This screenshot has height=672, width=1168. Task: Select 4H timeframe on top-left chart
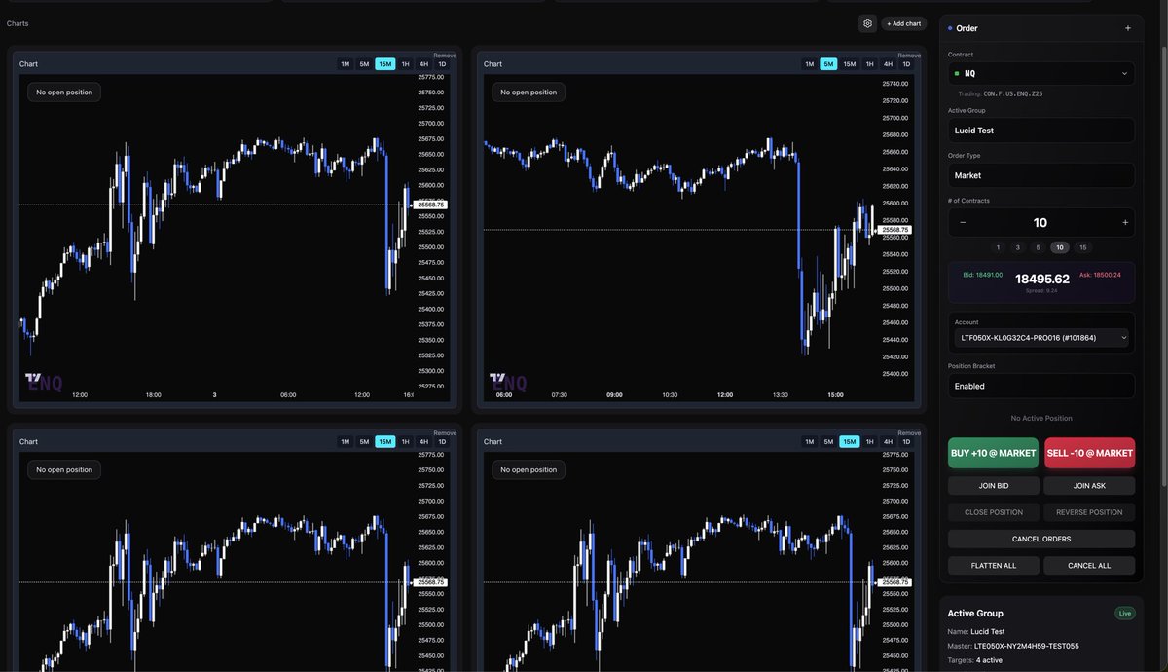(x=424, y=64)
